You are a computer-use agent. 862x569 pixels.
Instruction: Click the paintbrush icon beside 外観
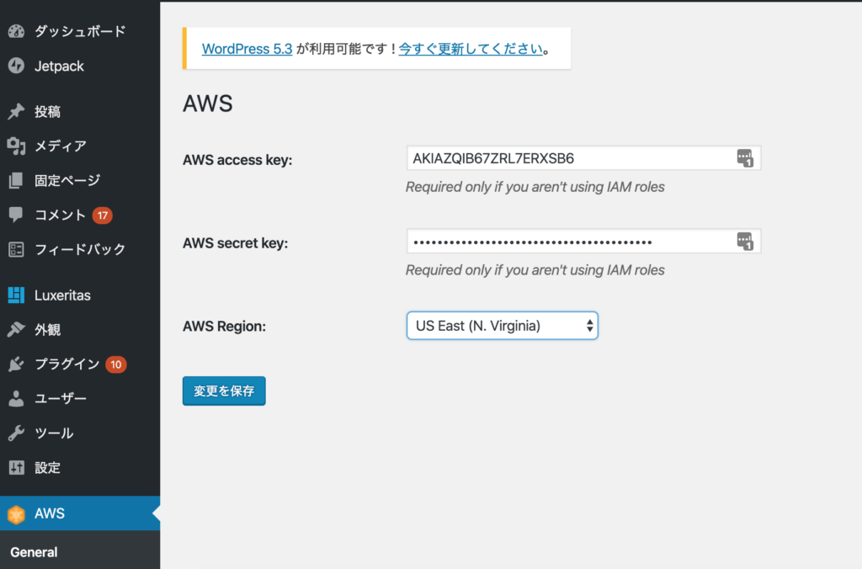click(x=16, y=329)
